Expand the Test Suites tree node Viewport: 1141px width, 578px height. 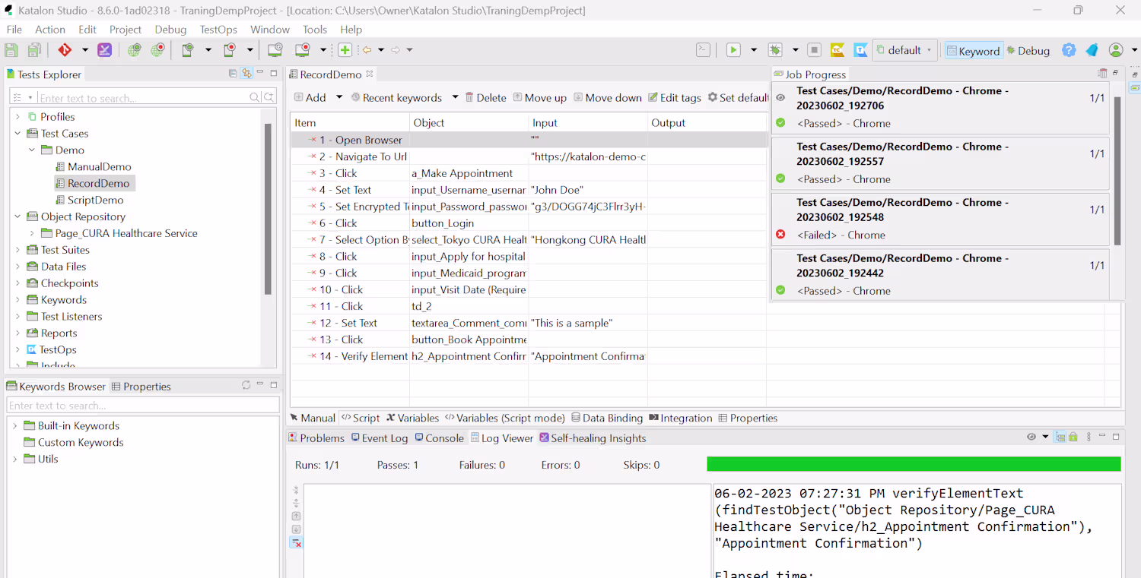(x=17, y=250)
